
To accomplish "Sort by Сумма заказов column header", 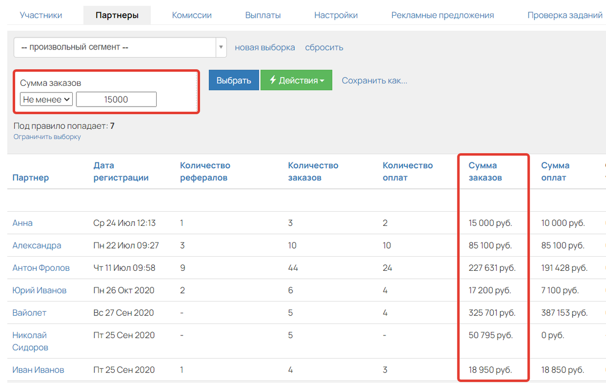I will click(x=485, y=172).
